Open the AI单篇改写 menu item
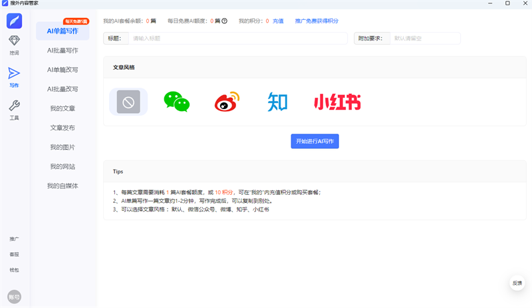 pyautogui.click(x=63, y=69)
